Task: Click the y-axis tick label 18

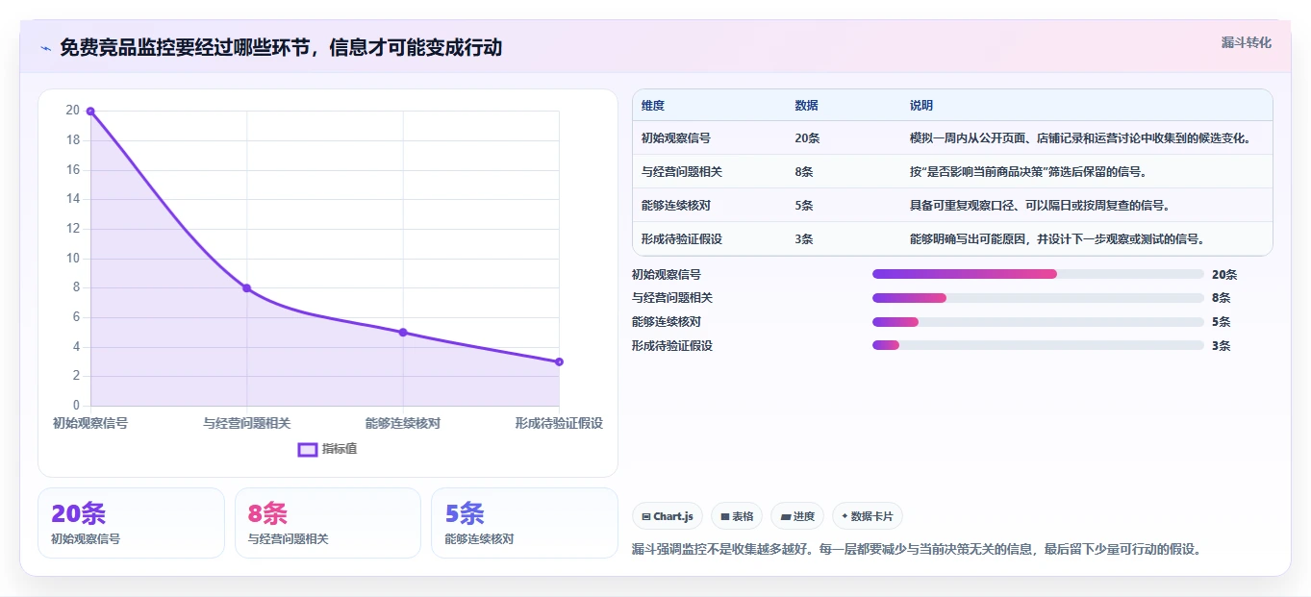Action: point(72,140)
